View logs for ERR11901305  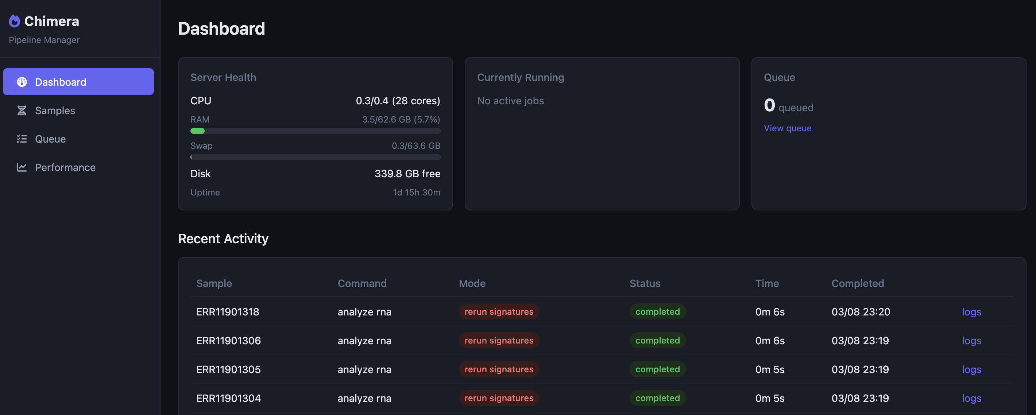click(971, 369)
